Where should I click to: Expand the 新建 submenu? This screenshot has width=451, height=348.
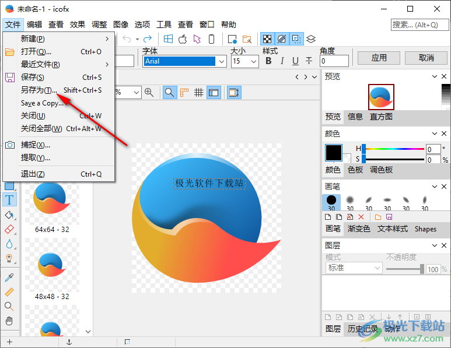click(60, 38)
